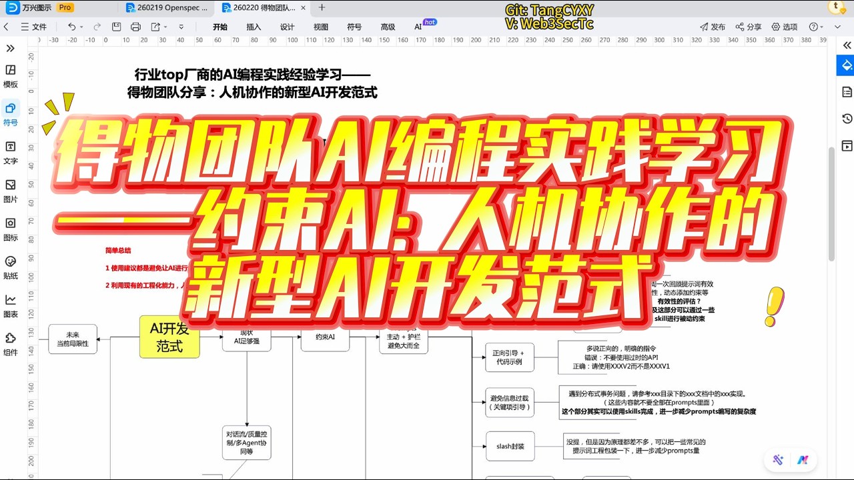
Task: Click the AI sparkle assistant button
Action: 778,460
